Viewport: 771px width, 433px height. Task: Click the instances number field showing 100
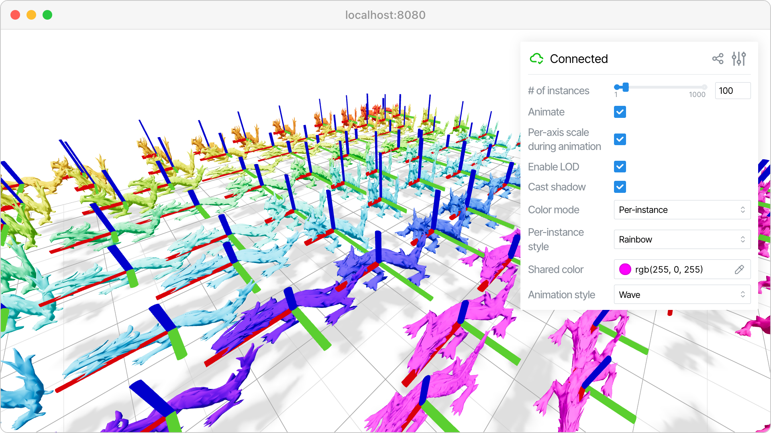tap(732, 91)
